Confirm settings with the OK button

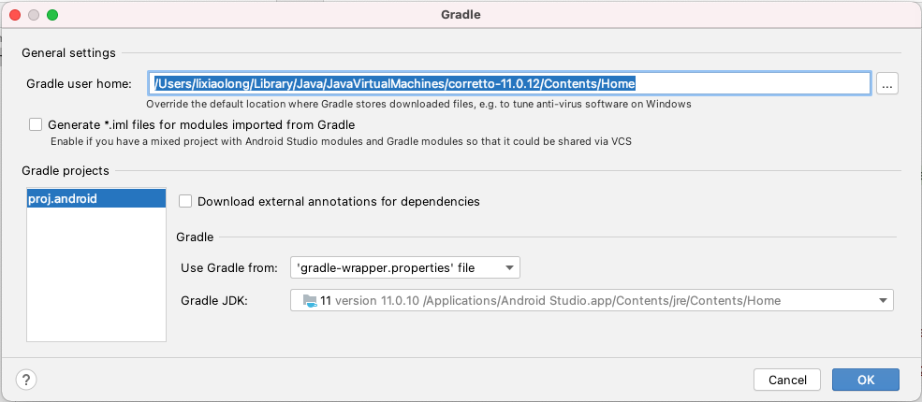866,380
